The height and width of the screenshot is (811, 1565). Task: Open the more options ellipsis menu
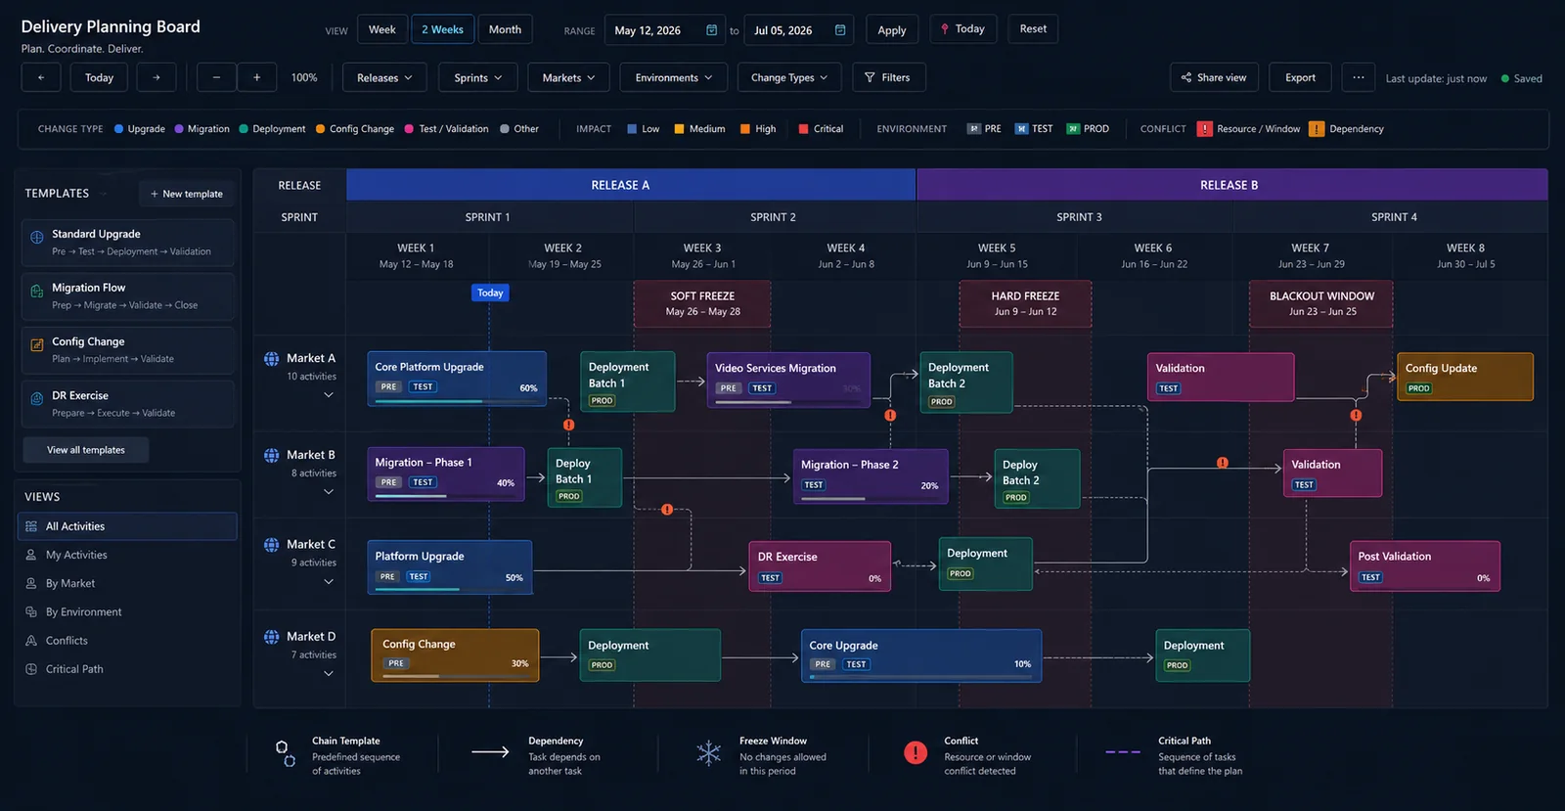1359,77
